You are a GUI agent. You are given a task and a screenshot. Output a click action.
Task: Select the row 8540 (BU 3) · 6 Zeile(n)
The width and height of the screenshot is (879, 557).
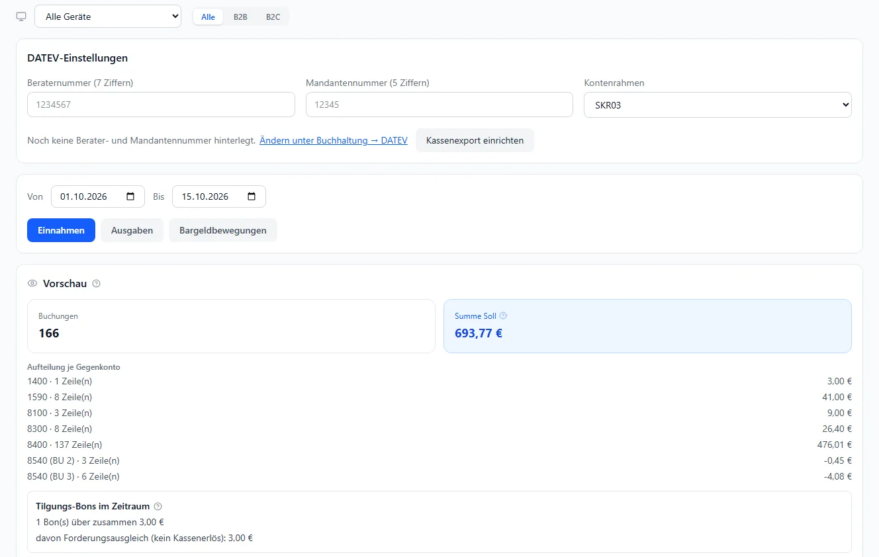tap(439, 476)
